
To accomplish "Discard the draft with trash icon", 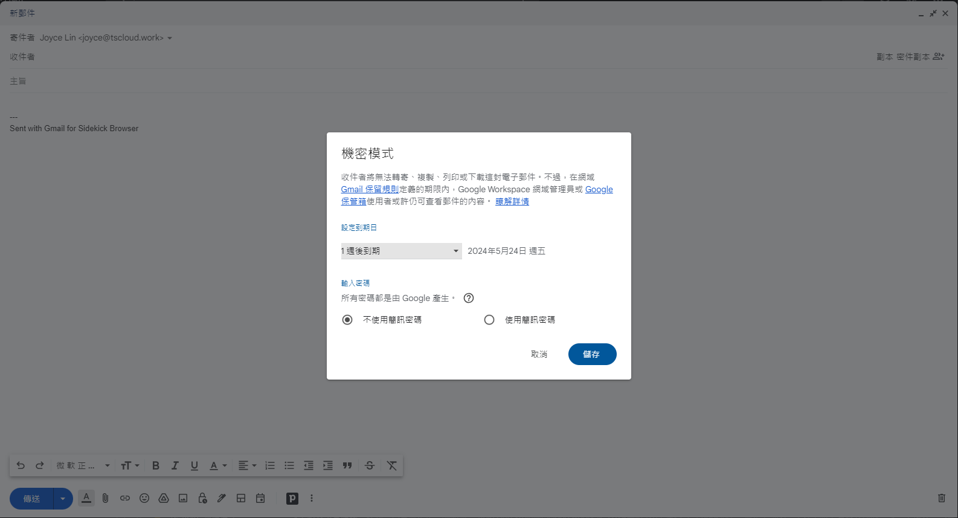I will click(941, 498).
